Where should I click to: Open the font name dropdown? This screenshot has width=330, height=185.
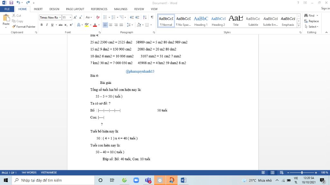pos(60,17)
